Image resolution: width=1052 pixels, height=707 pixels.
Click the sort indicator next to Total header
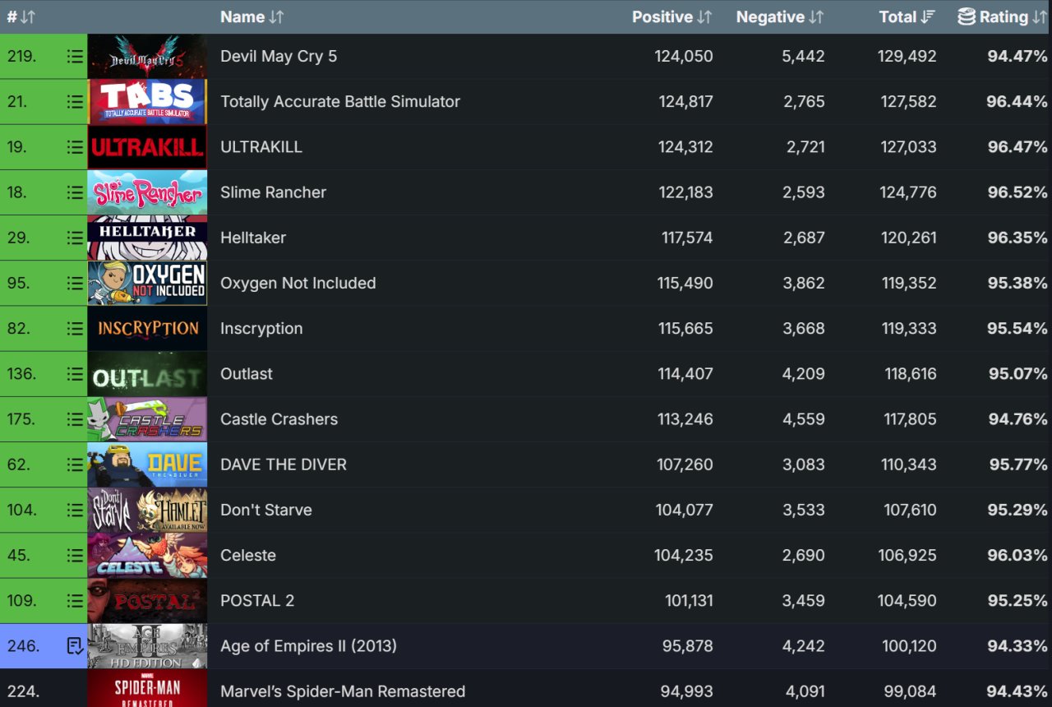pyautogui.click(x=928, y=16)
